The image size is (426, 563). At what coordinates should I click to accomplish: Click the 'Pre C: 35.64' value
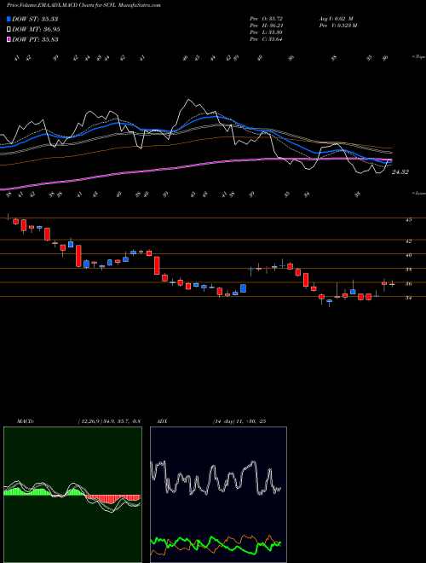point(267,39)
